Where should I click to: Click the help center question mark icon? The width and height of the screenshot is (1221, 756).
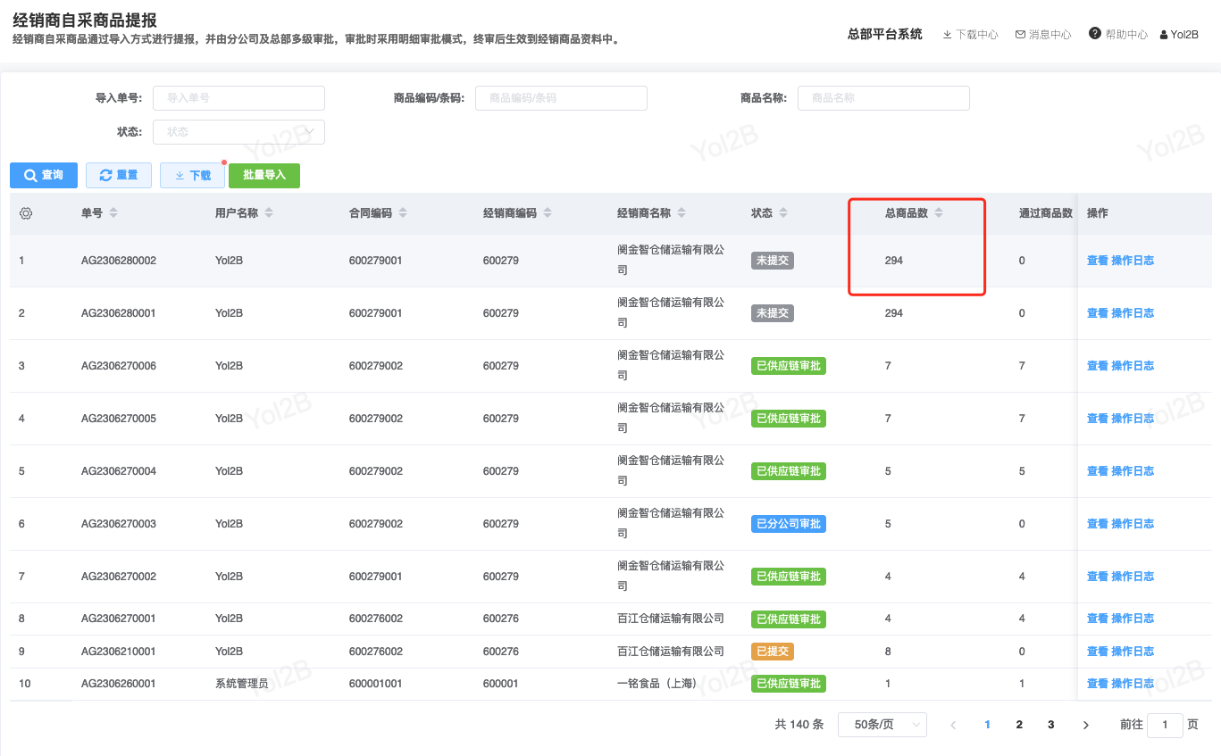coord(1094,34)
